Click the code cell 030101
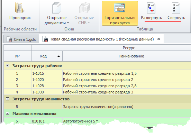Image resolution: width=191 pixels, height=136 pixels. [47, 121]
